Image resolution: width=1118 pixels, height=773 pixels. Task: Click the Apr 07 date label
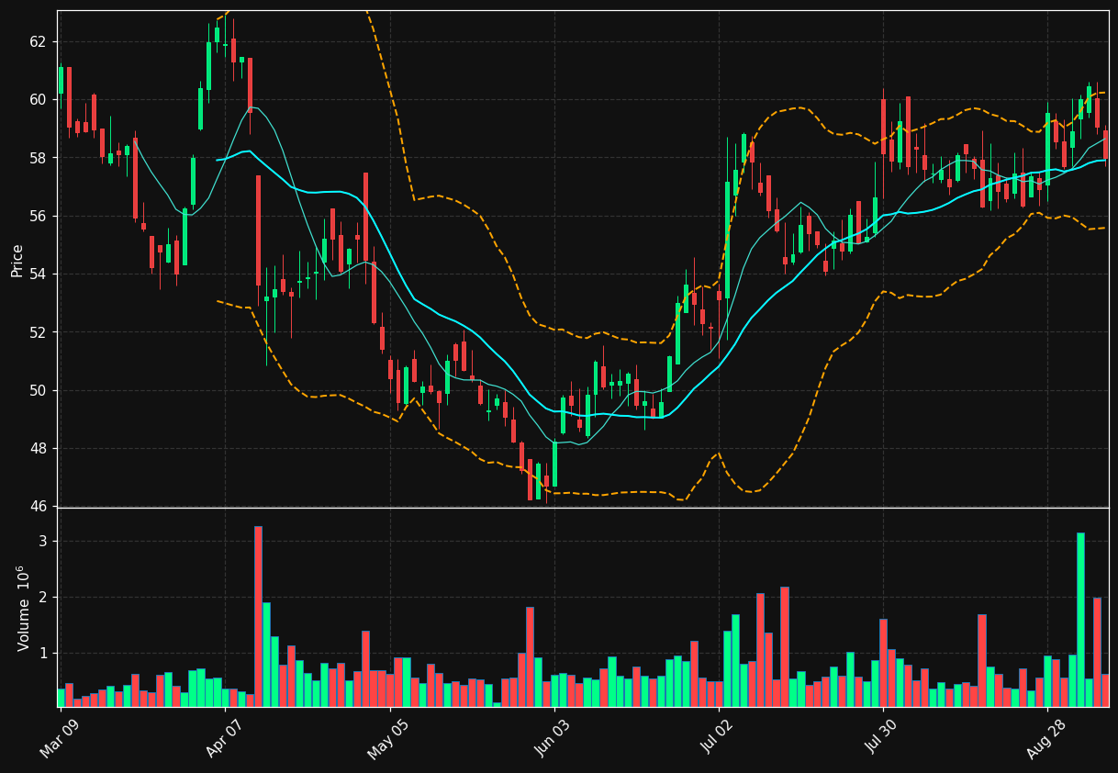click(x=223, y=739)
